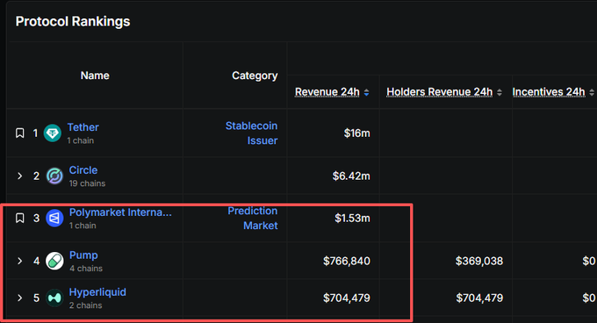Click the Polymarket logo icon
Viewport: 597px width, 323px height.
(54, 218)
